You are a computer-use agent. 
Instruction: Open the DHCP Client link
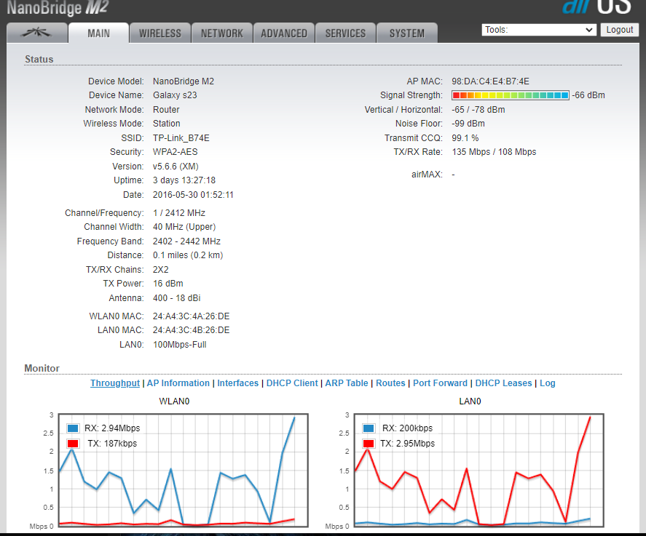coord(292,383)
